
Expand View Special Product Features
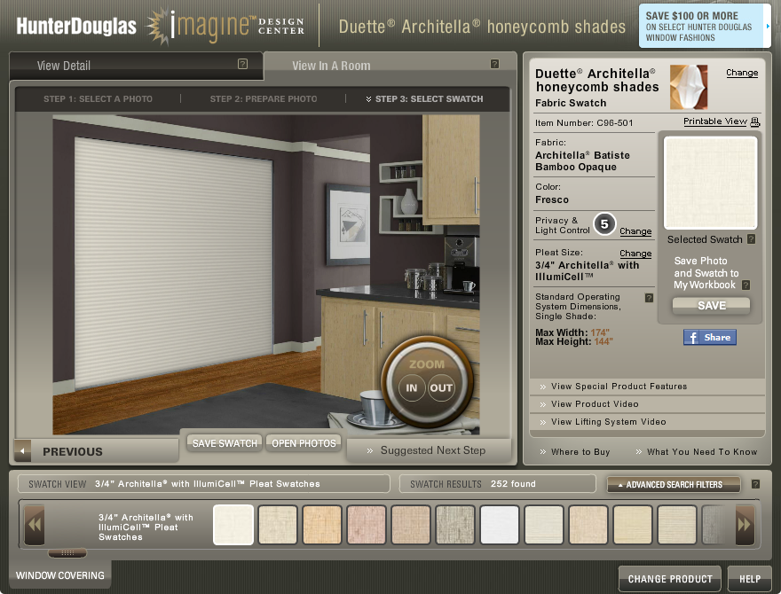pyautogui.click(x=648, y=387)
